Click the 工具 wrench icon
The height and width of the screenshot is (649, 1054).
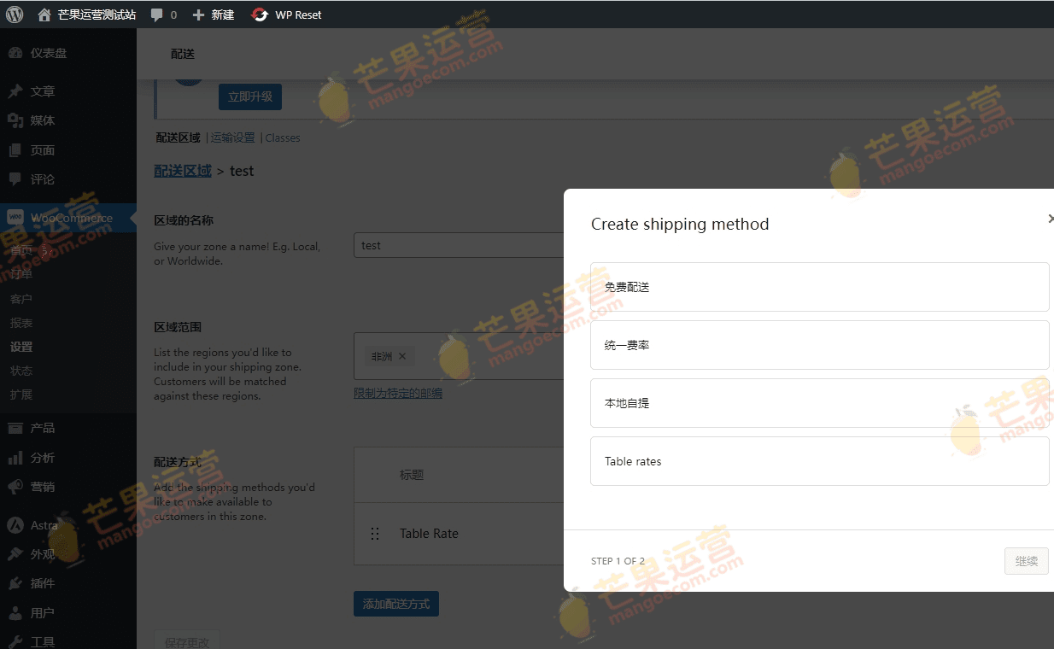(x=15, y=642)
